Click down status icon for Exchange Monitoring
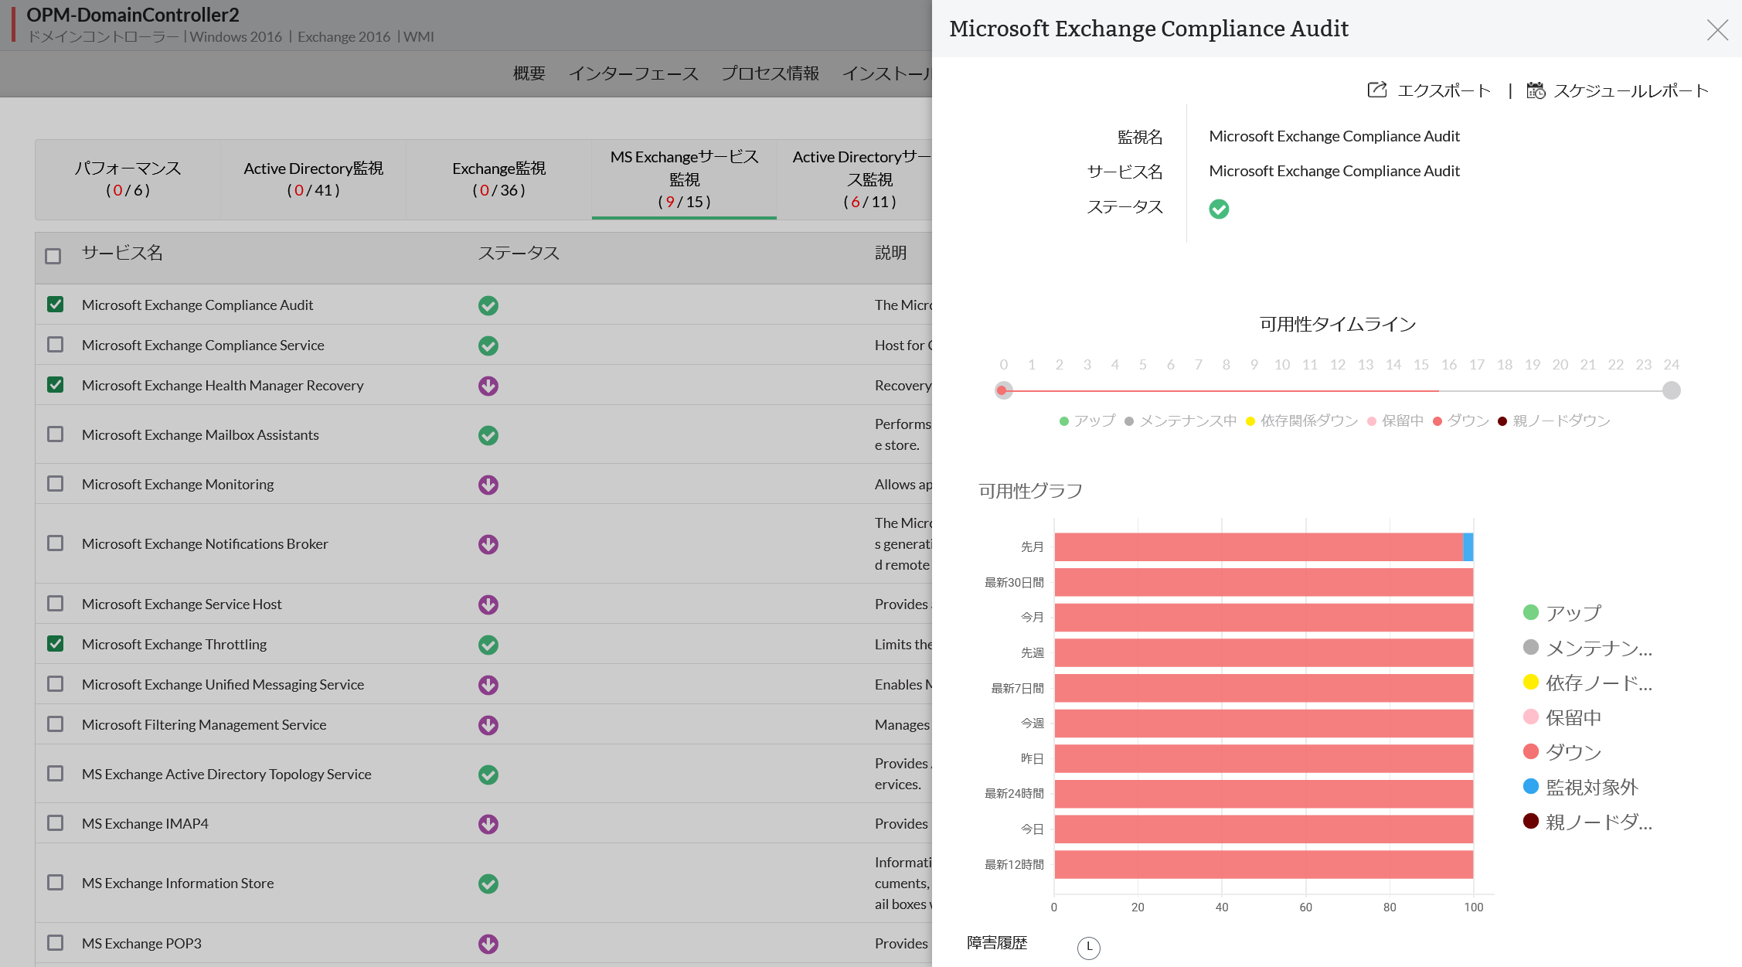The image size is (1742, 967). point(488,485)
